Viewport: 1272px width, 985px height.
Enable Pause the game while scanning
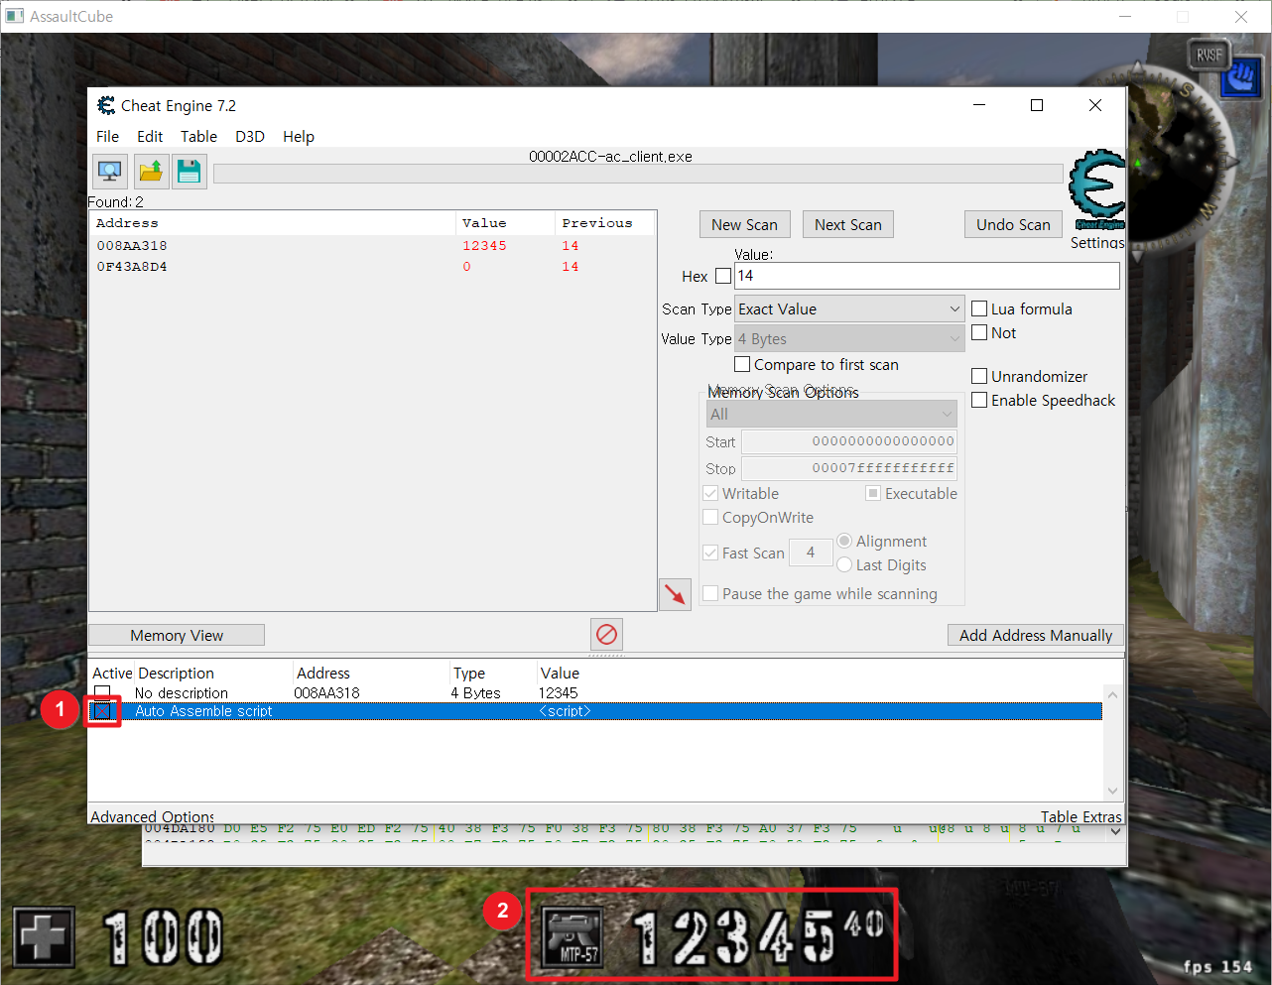(x=710, y=593)
